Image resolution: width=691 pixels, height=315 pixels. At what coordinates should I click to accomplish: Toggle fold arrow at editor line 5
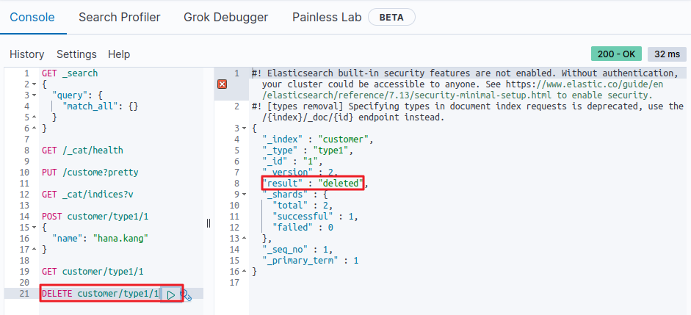tap(34, 117)
